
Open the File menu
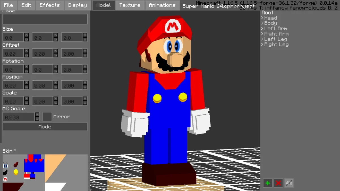pos(8,5)
